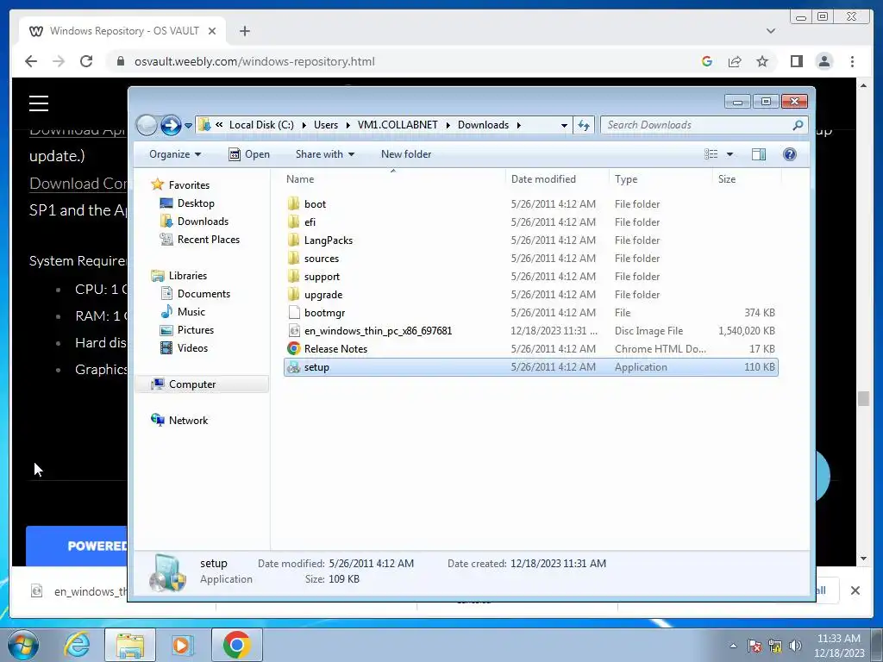The image size is (883, 662).
Task: Click Google icon in address bar
Action: [707, 61]
